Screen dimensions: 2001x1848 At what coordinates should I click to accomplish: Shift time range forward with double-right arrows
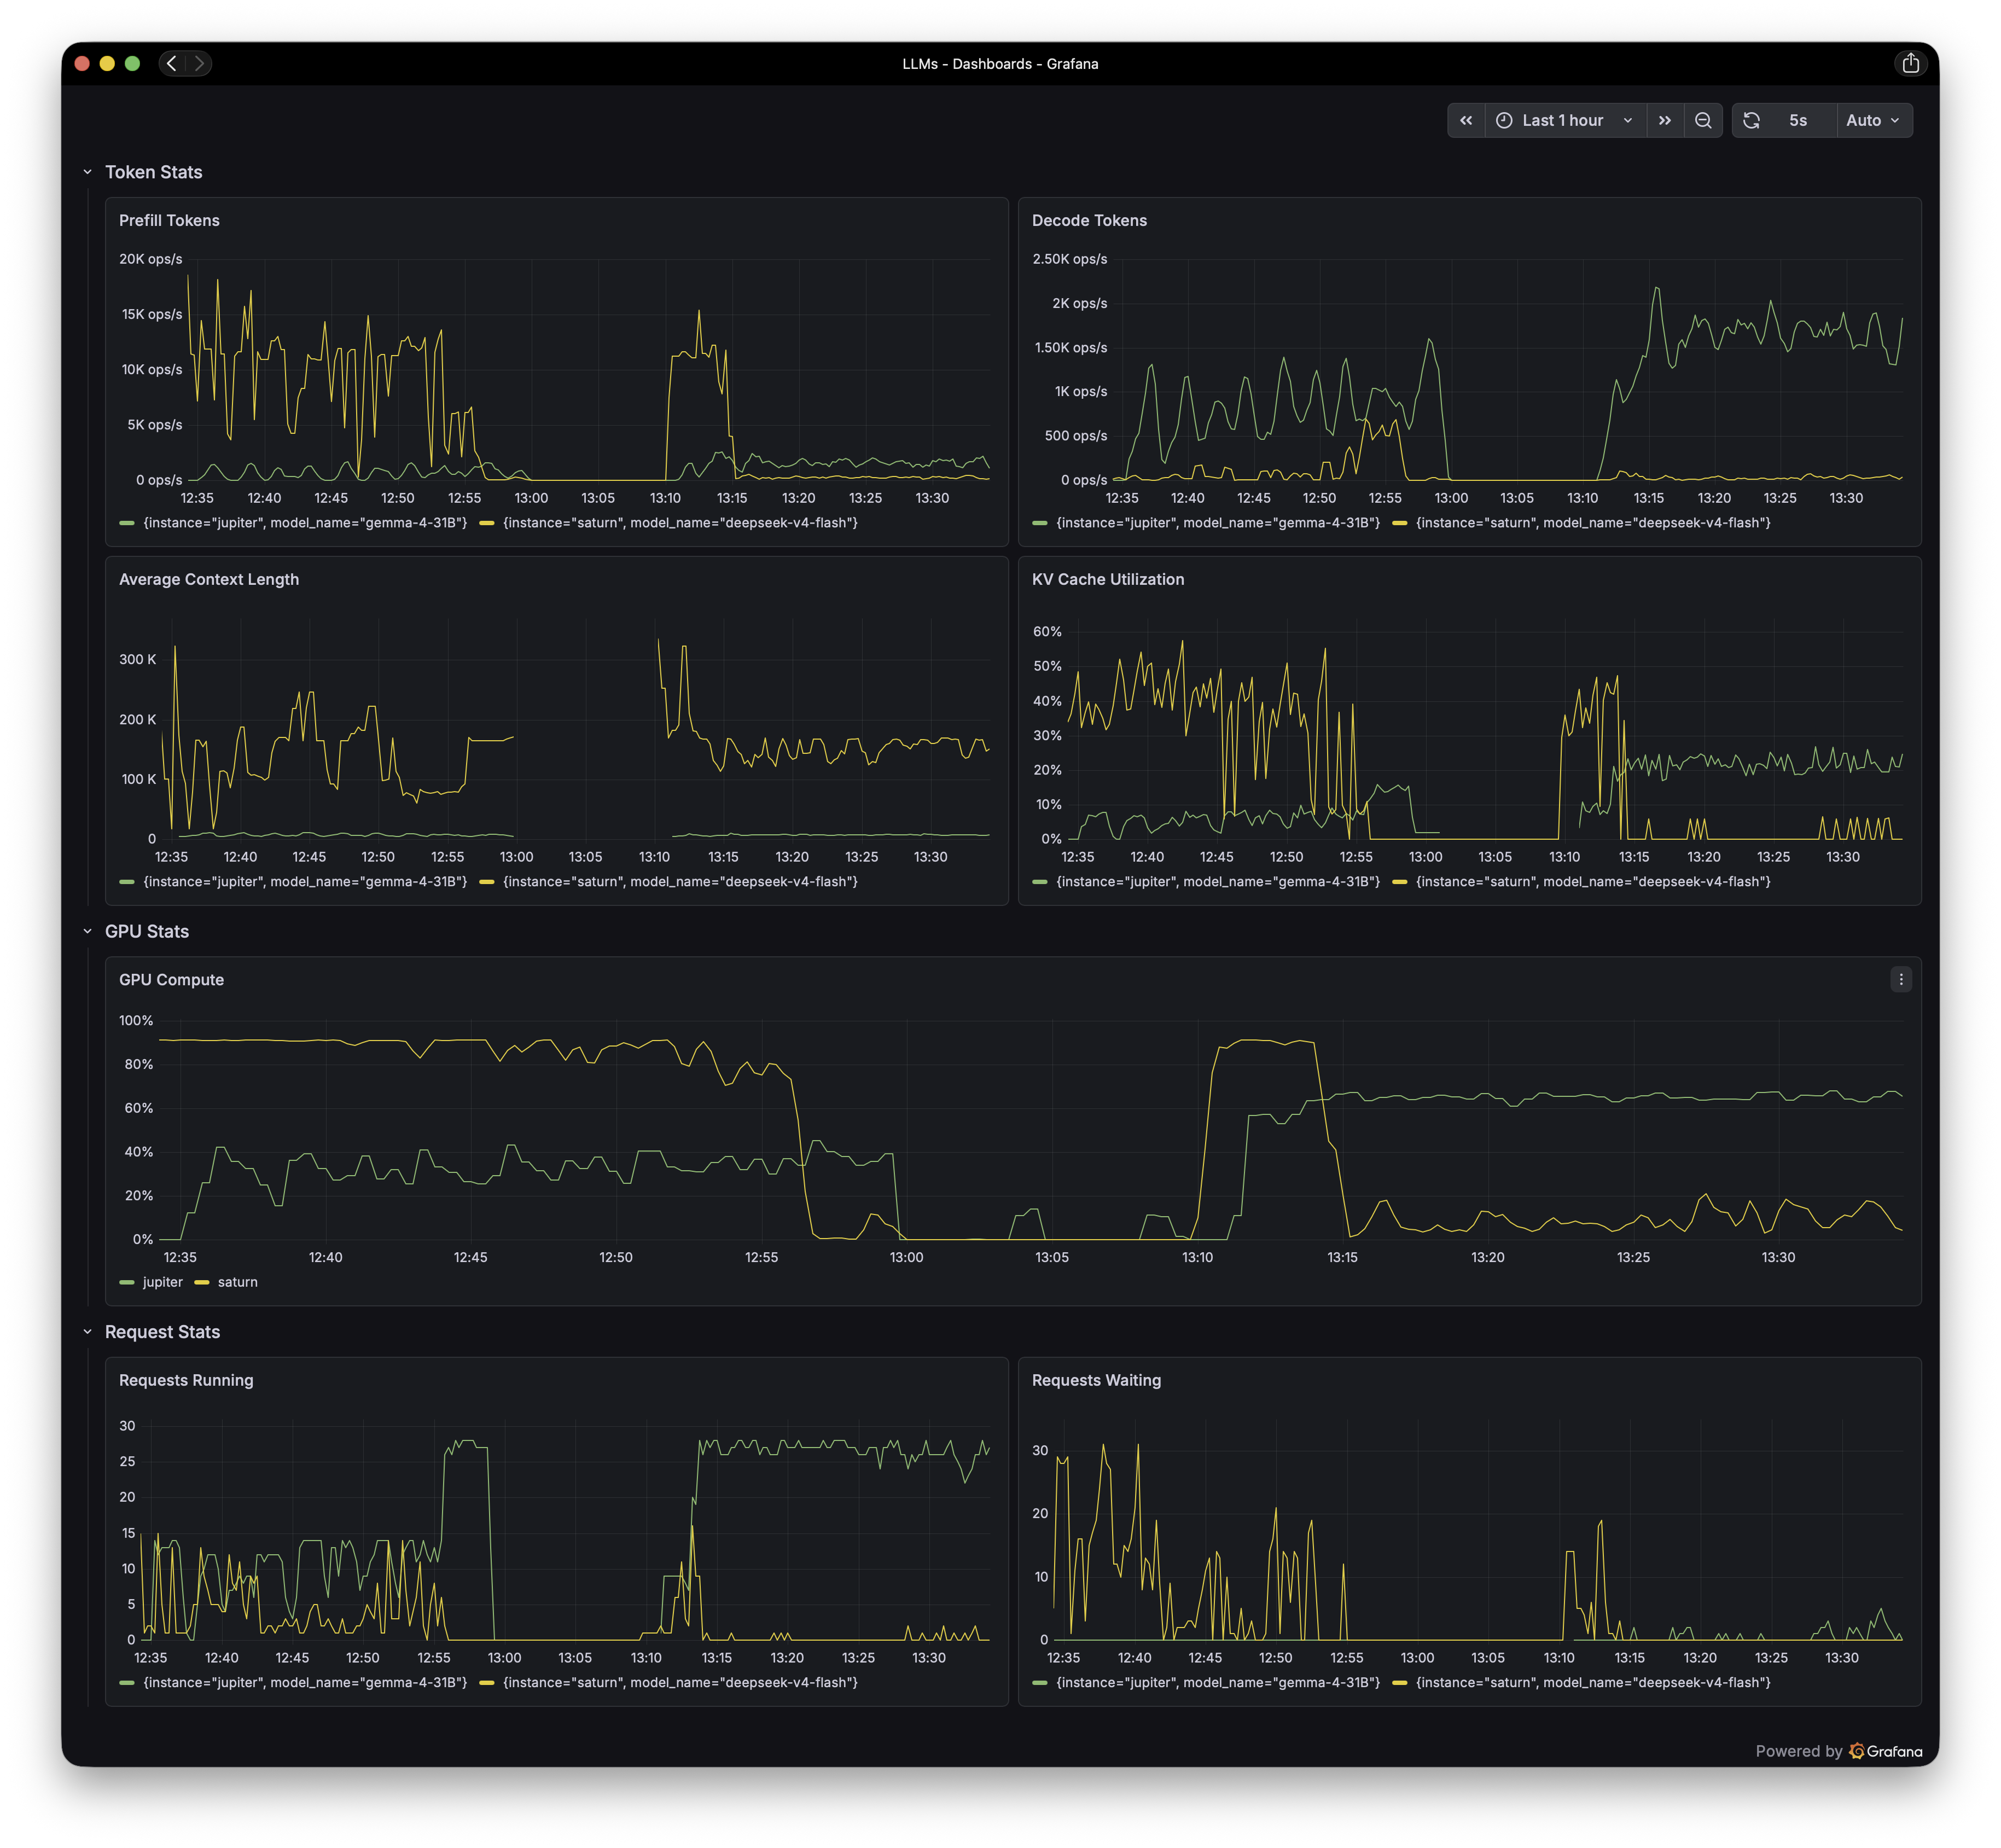(x=1665, y=120)
